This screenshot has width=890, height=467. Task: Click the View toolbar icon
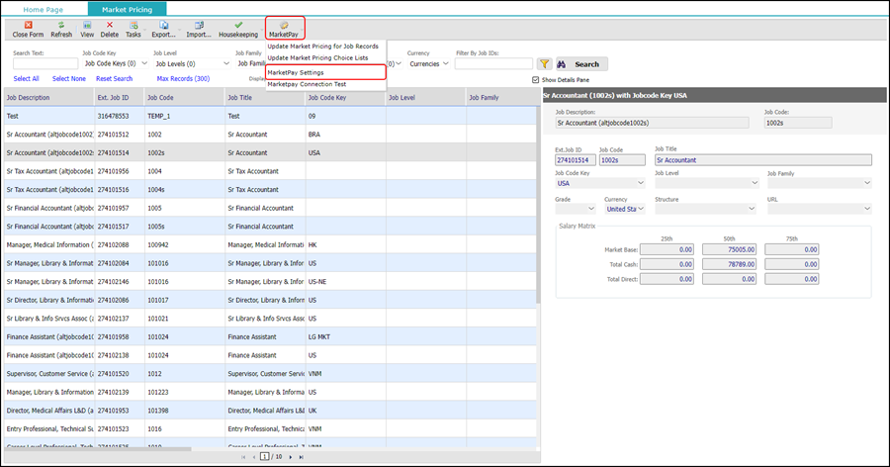tap(87, 25)
